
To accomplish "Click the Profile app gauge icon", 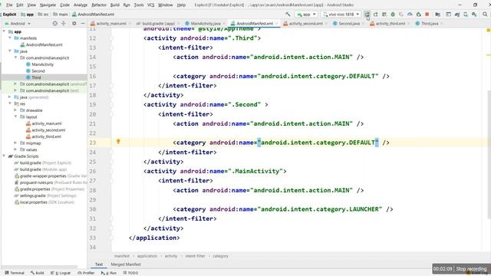I will [x=410, y=15].
